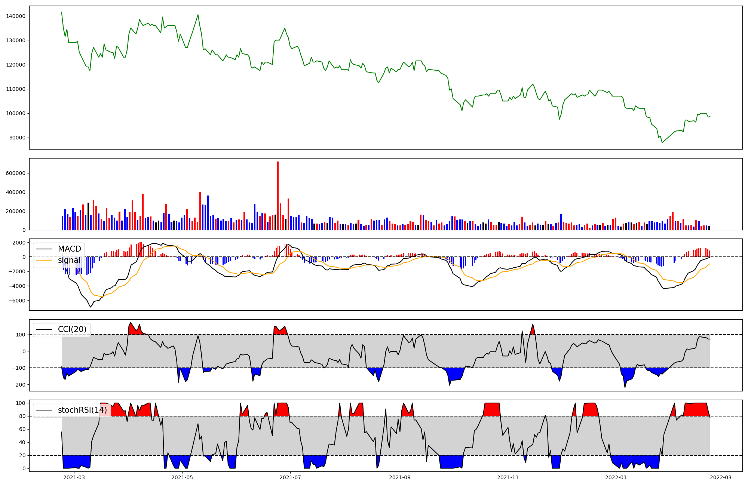Click the 2022-03 x-axis date label
The width and height of the screenshot is (748, 486).
721,477
